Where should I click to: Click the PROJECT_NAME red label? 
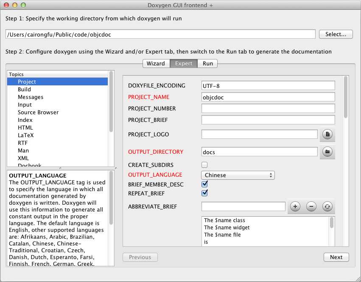[x=148, y=97]
